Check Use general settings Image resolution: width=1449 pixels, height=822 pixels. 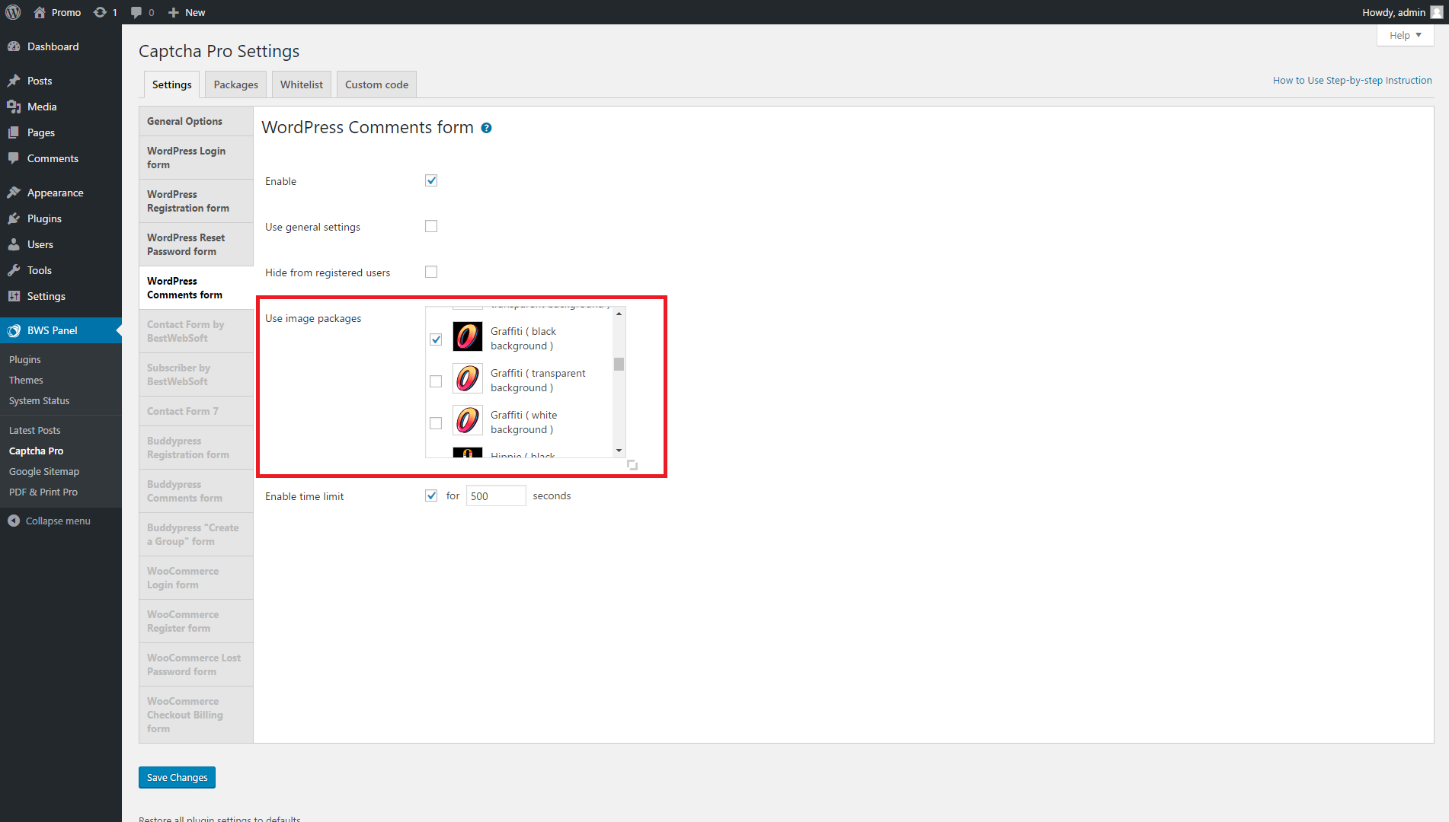pos(431,226)
